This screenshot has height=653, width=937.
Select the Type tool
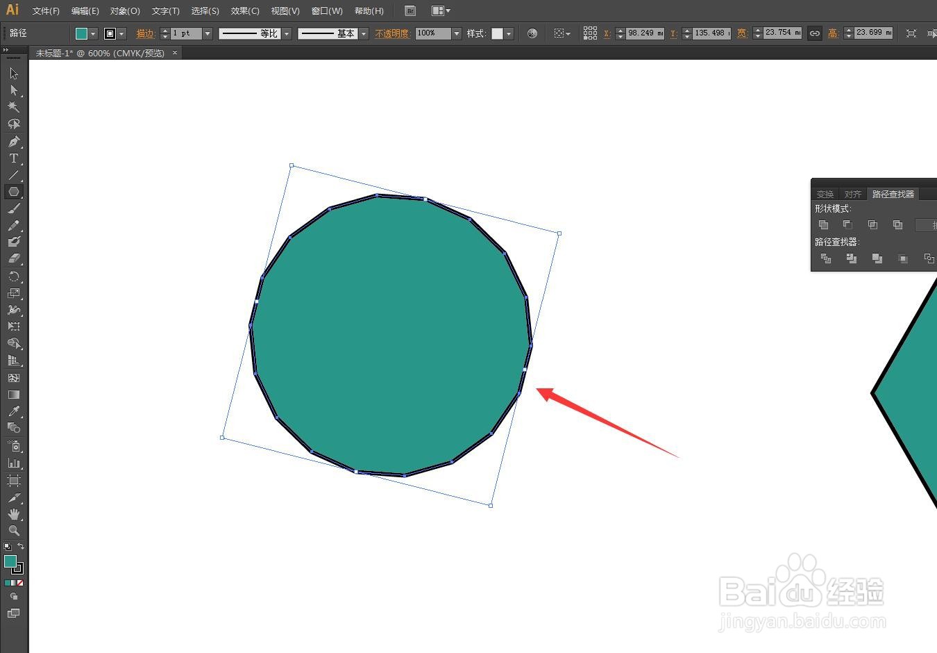click(14, 158)
